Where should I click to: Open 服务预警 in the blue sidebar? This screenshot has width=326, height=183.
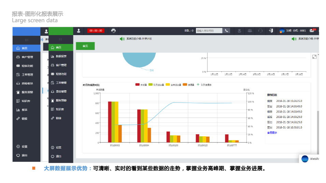pyautogui.click(x=26, y=92)
